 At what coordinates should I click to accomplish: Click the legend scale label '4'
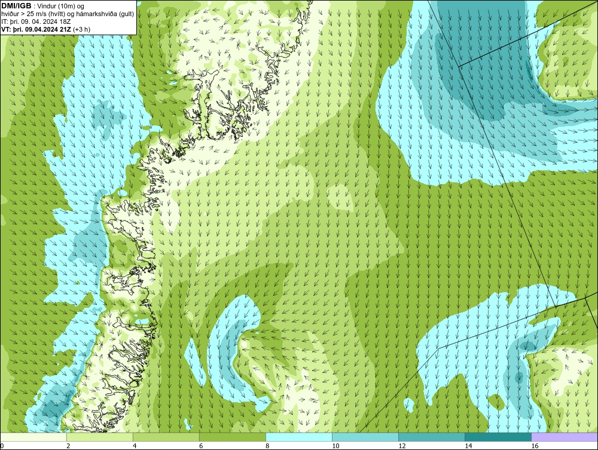135,446
